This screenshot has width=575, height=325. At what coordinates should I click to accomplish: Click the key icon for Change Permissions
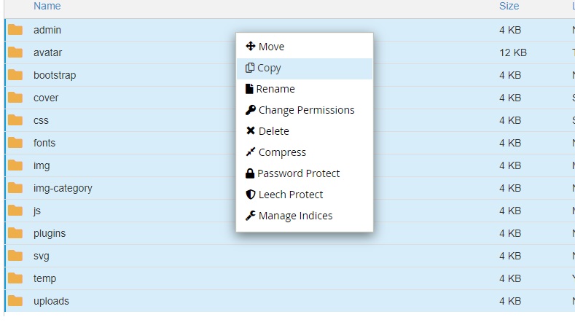pos(250,110)
